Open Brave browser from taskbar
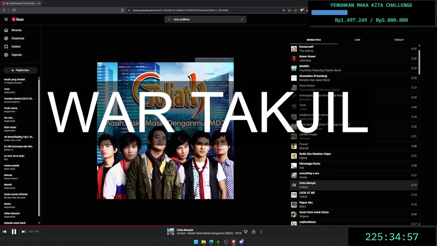This screenshot has width=437, height=246. click(x=234, y=242)
